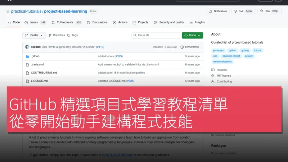Select the cpp topic tag
This screenshot has height=162, width=288.
(x=215, y=56)
